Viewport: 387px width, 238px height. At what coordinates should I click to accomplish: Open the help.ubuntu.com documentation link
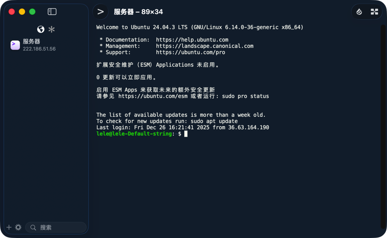pos(192,40)
